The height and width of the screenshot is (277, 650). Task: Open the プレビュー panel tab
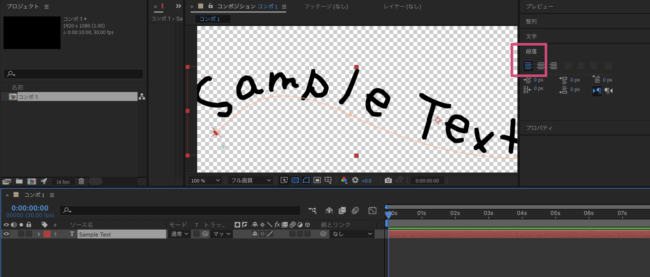539,6
